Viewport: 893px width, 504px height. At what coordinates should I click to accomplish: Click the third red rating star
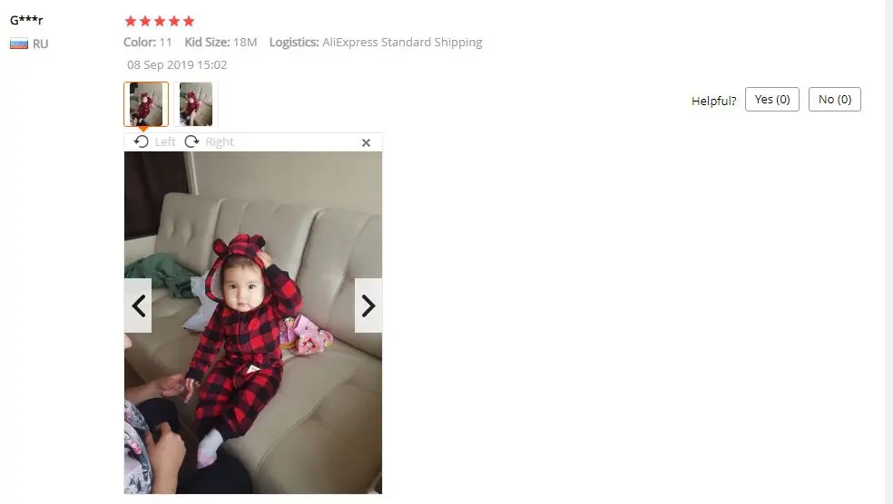(160, 22)
